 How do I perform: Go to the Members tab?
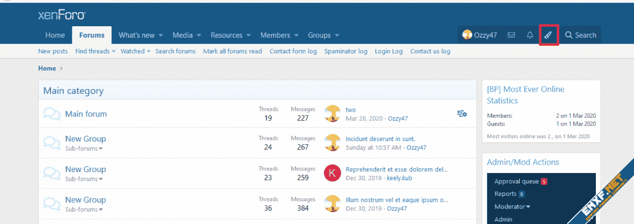pyautogui.click(x=275, y=35)
